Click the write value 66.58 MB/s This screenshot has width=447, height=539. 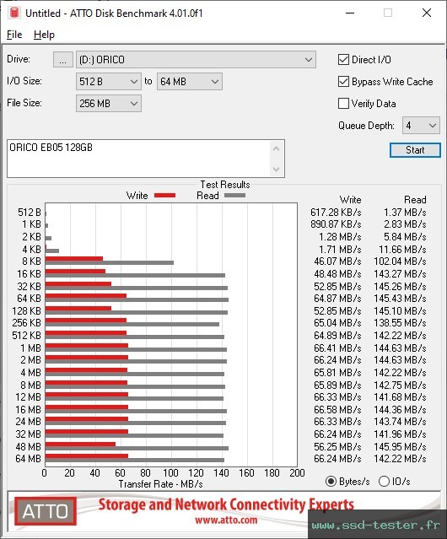click(337, 410)
